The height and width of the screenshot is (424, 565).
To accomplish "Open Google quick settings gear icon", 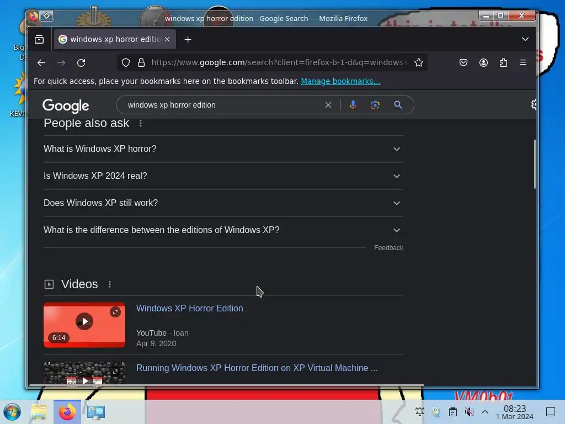I will (x=534, y=104).
